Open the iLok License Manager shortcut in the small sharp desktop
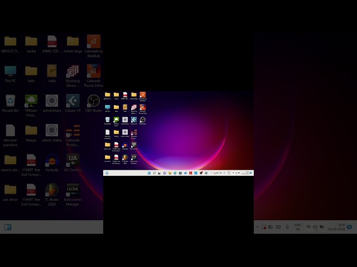This screenshot has width=357, height=267. (134, 159)
